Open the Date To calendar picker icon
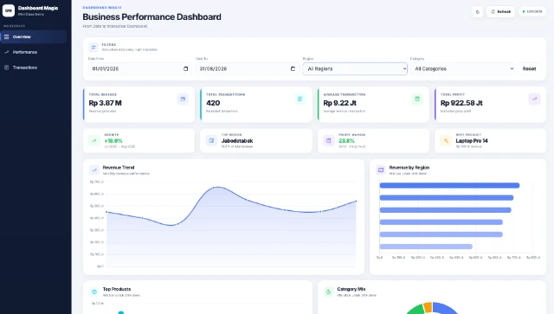Screen dimensions: 554x314 coord(293,68)
